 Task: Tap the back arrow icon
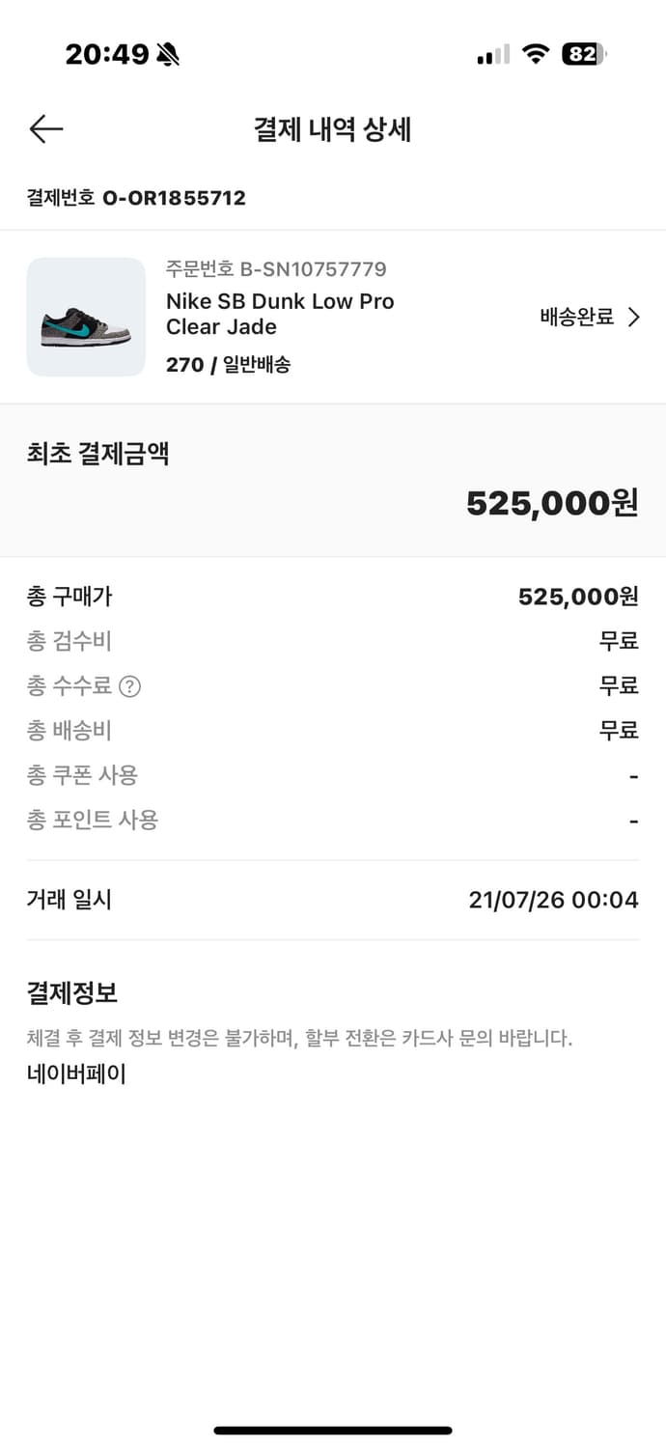tap(46, 128)
